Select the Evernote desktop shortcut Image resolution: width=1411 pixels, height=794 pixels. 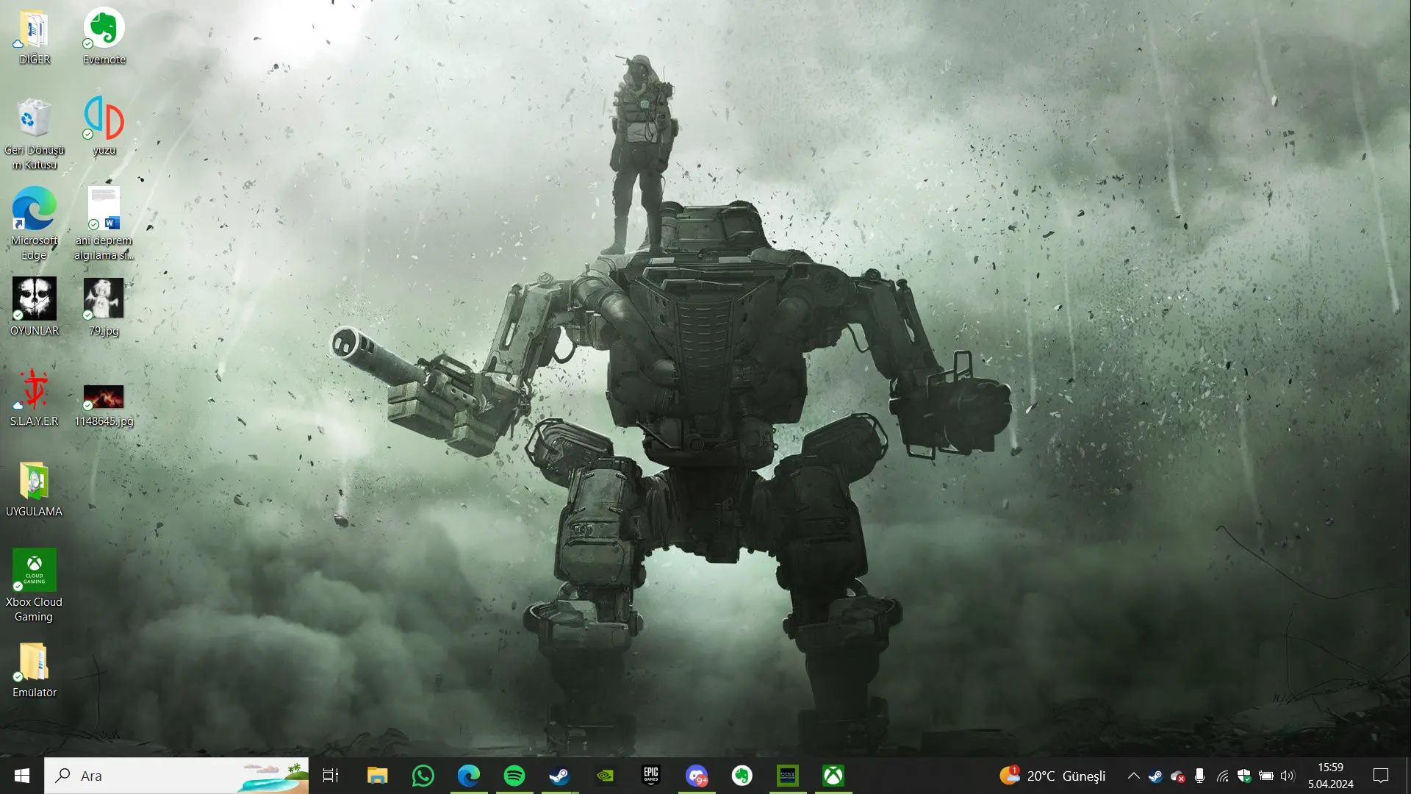coord(104,37)
